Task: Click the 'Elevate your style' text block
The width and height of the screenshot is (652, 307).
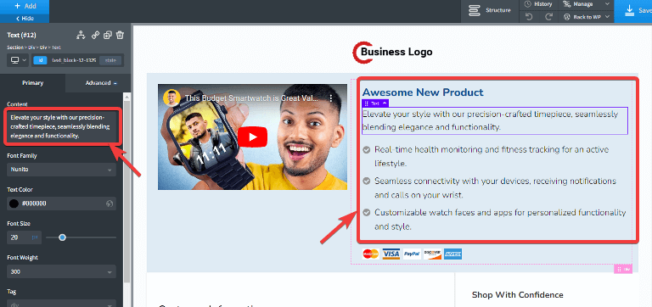Action: [494, 120]
